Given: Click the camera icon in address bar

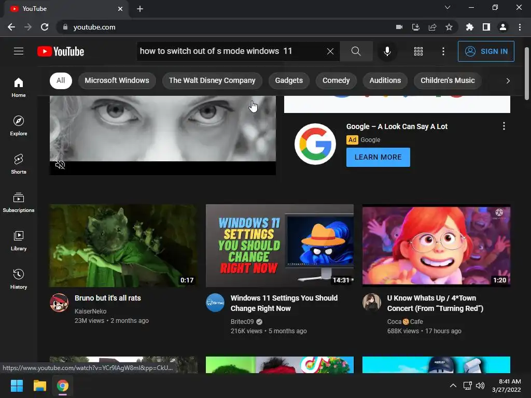Looking at the screenshot, I should click(x=399, y=27).
